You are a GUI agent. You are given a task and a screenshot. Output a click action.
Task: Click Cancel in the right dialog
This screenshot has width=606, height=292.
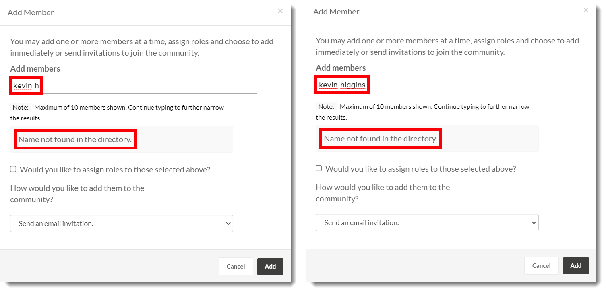click(542, 266)
